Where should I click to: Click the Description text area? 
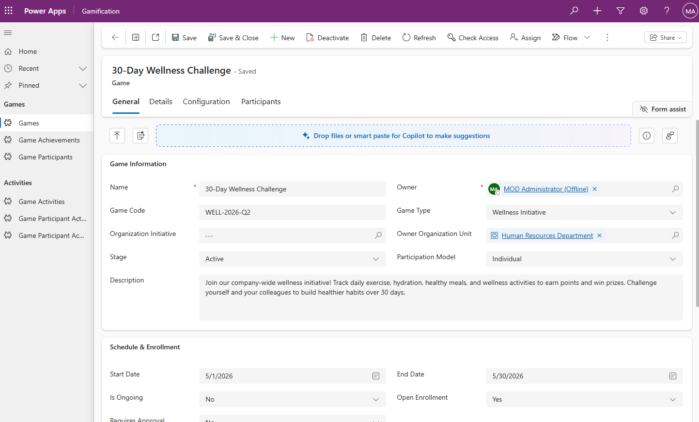pos(441,297)
